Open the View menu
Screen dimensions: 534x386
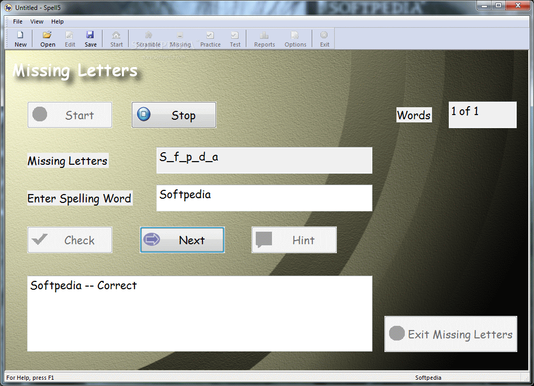click(x=37, y=21)
